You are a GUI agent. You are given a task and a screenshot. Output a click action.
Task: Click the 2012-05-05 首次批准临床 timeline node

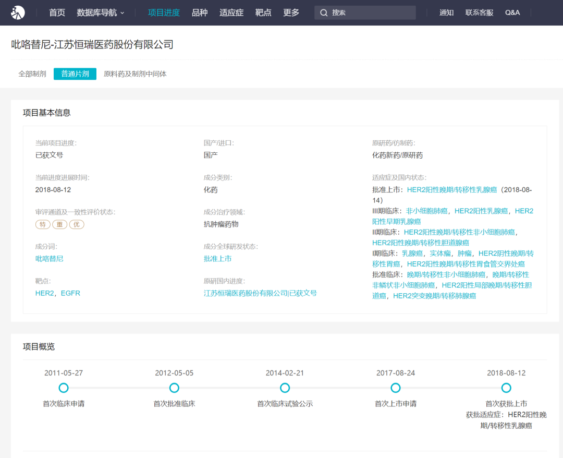174,388
